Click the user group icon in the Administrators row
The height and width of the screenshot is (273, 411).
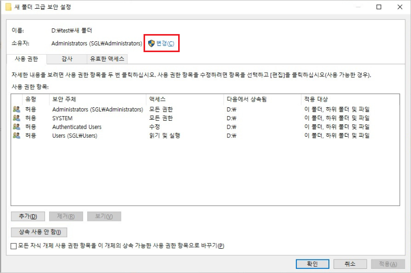coord(17,109)
